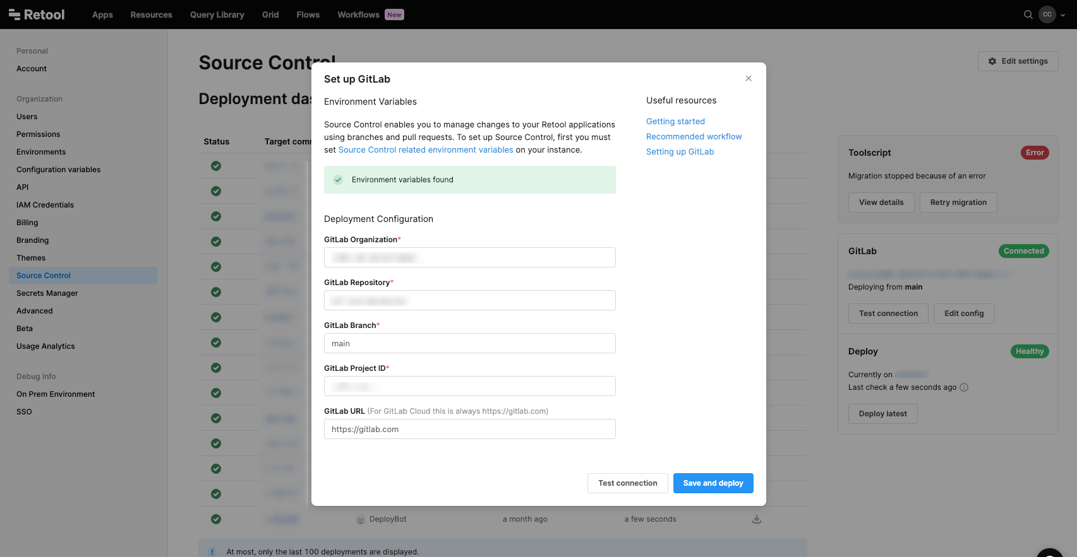Image resolution: width=1077 pixels, height=557 pixels.
Task: Open Users settings
Action: 27,117
